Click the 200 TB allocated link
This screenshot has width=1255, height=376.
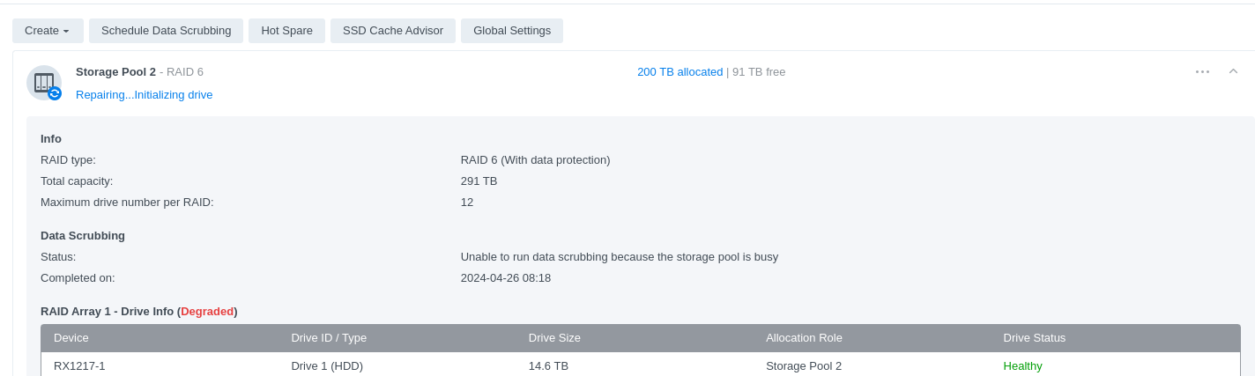(679, 72)
